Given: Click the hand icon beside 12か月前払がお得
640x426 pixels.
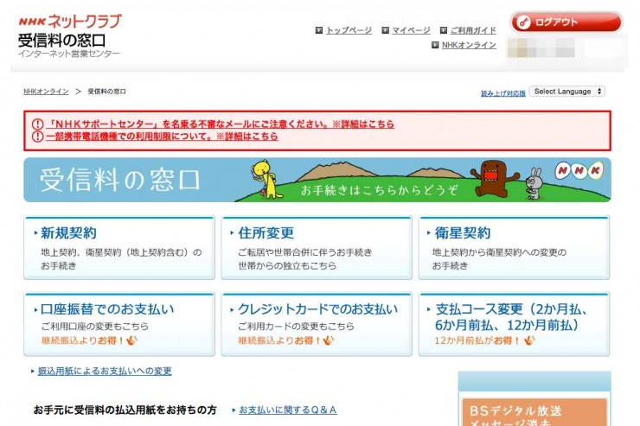Looking at the screenshot, I should coord(529,340).
